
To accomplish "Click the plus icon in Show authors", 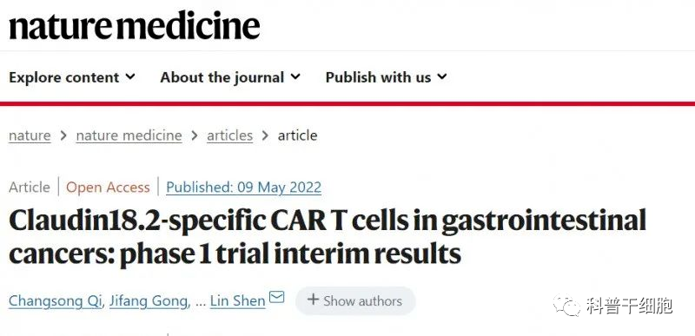I will tap(313, 300).
